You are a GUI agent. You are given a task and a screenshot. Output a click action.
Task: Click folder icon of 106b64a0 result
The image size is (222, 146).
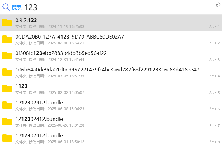tap(7, 72)
